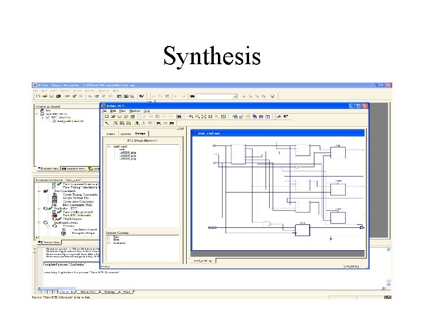Expand Translate node in Processes tree
424x318 pixels.
click(x=48, y=226)
